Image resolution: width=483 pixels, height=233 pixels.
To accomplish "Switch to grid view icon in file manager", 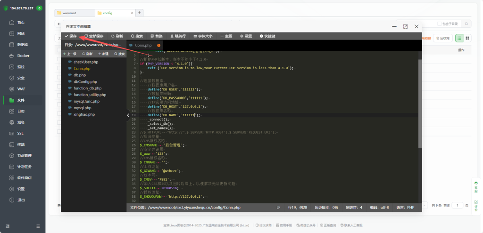I will pyautogui.click(x=467, y=38).
